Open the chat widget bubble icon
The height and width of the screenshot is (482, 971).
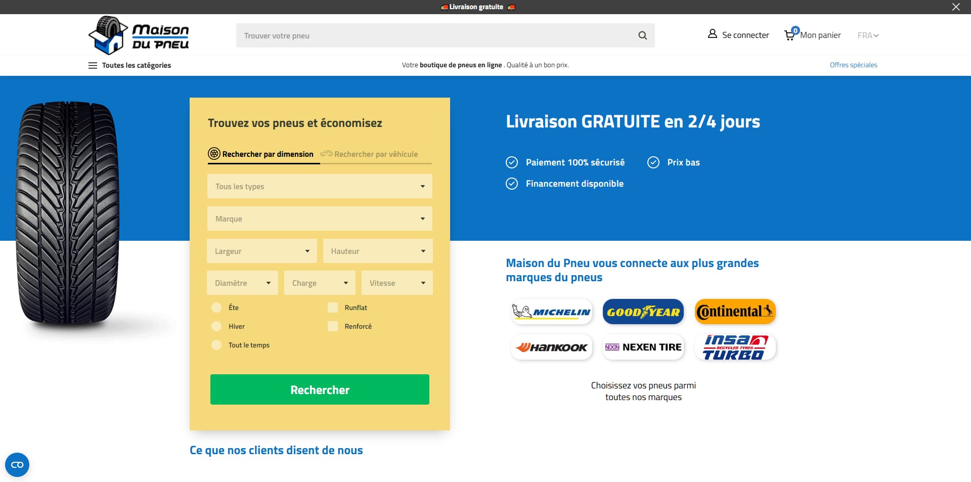(x=17, y=465)
